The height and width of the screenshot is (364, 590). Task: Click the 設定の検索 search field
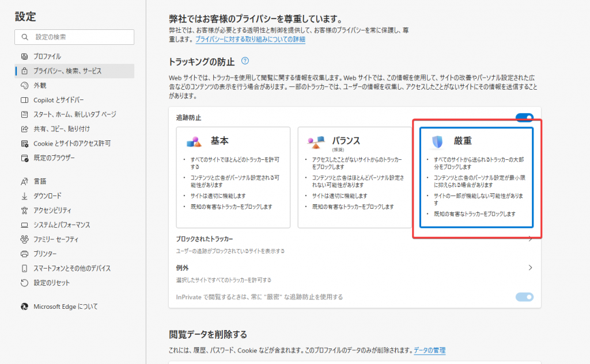point(74,37)
